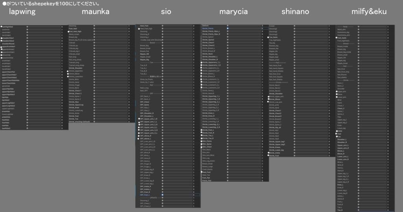
Task: Select the Chest_2 label in milfy&eku list
Action: [341, 108]
